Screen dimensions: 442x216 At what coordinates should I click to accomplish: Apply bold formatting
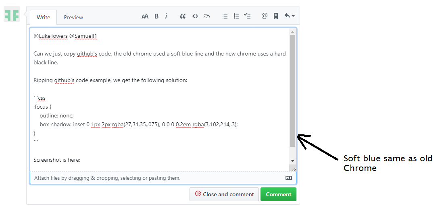[x=156, y=16]
